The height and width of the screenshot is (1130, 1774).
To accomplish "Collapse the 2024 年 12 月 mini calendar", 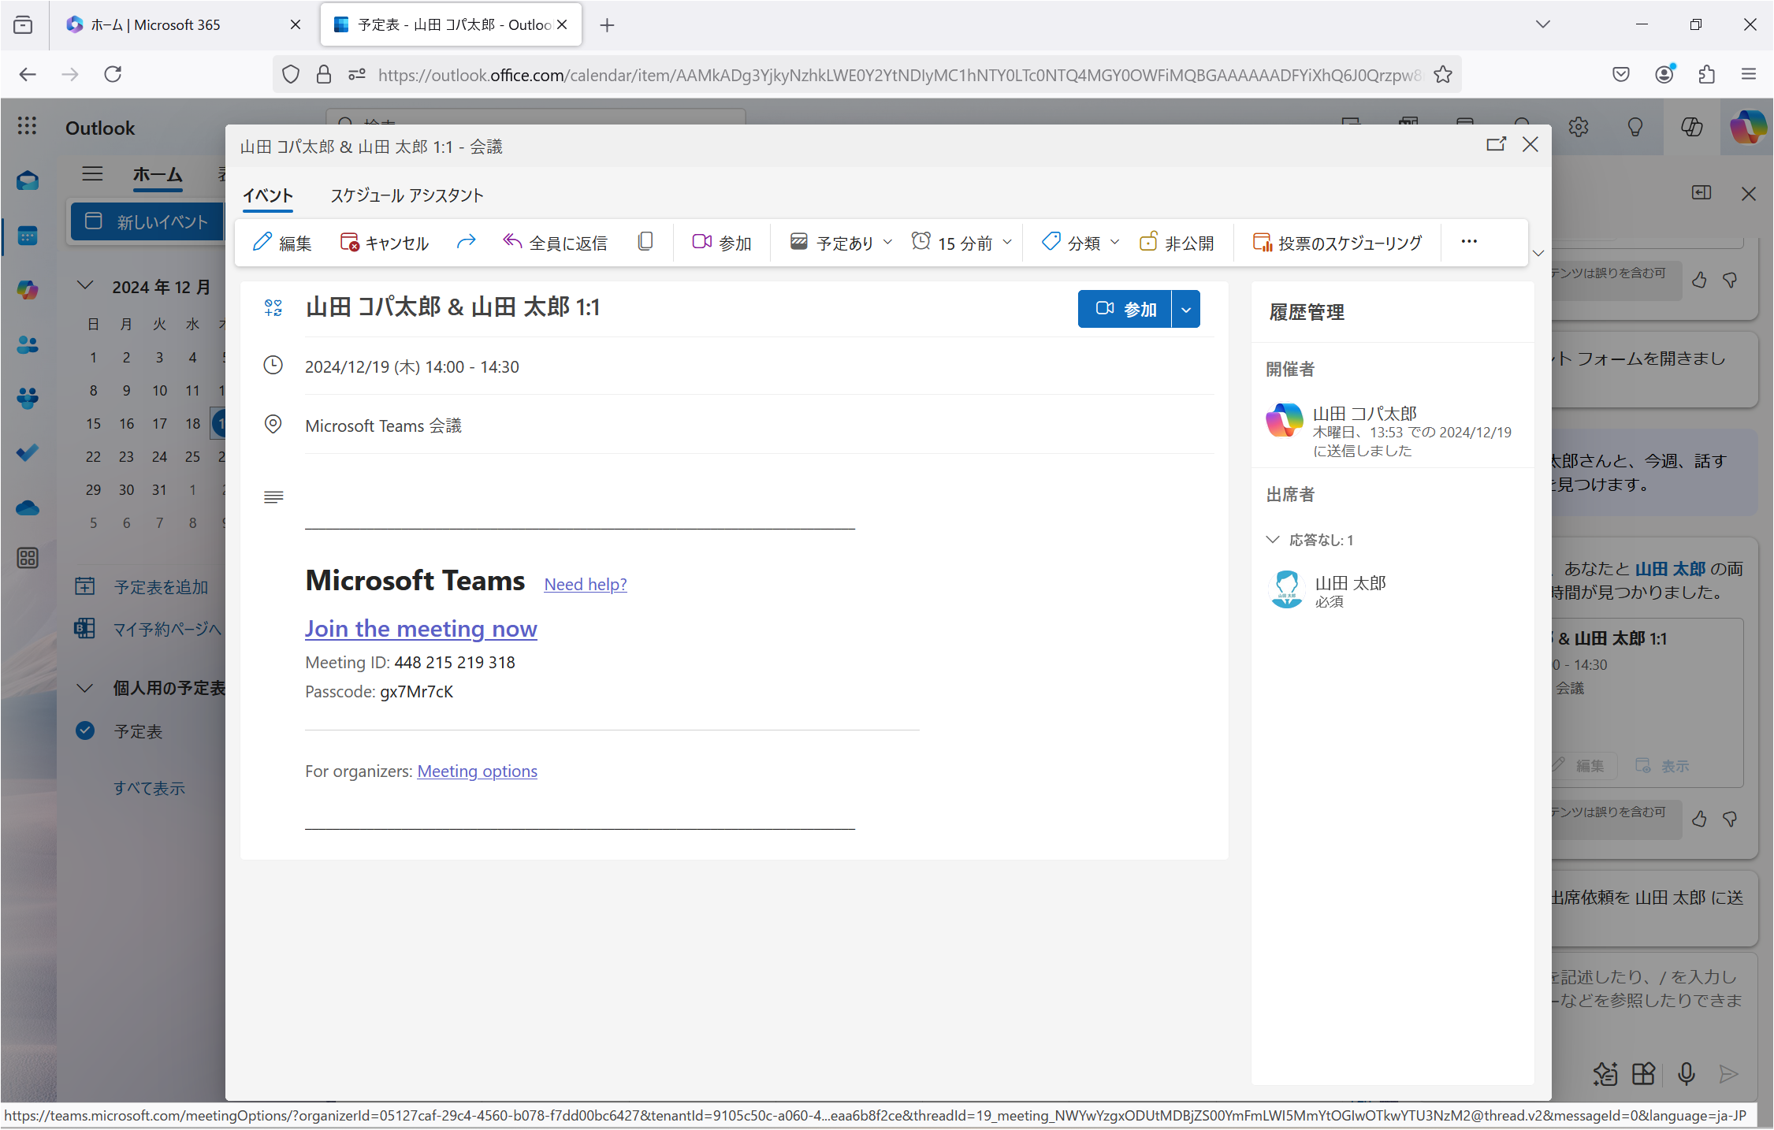I will tap(85, 285).
